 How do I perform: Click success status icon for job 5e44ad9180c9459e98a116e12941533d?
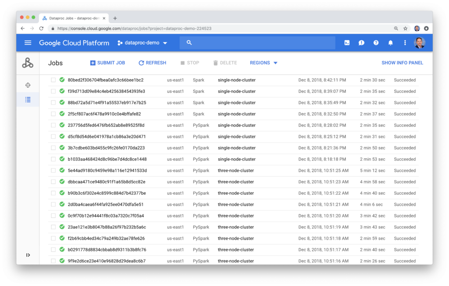tap(62, 170)
